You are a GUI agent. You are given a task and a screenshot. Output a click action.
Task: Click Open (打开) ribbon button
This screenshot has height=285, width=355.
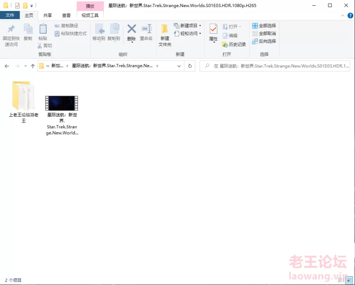coord(232,27)
